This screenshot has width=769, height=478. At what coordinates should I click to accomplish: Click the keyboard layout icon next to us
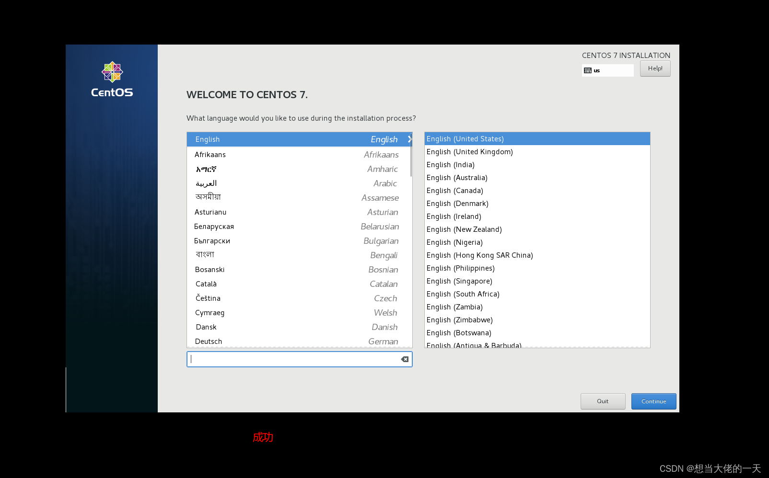click(588, 70)
